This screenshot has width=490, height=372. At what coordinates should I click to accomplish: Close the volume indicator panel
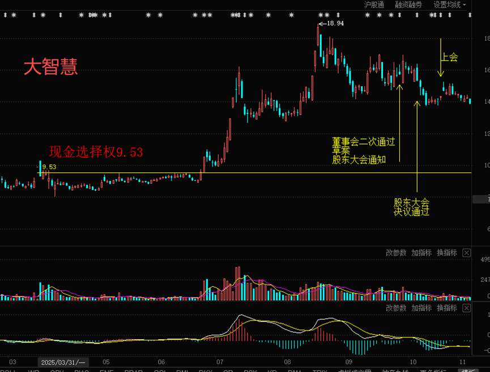[466, 253]
